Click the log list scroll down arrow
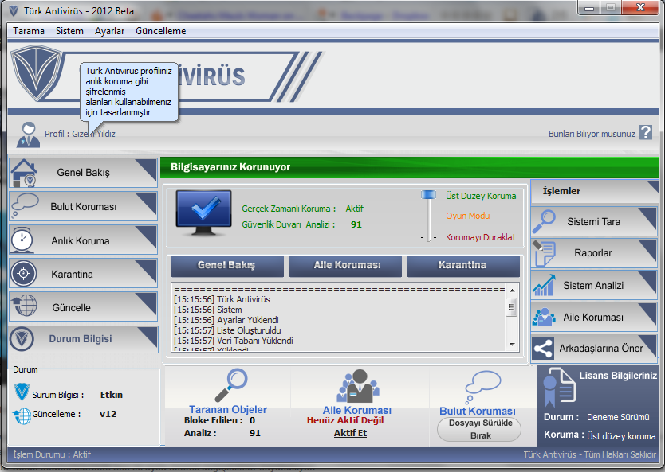Image resolution: width=665 pixels, height=472 pixels. point(512,343)
